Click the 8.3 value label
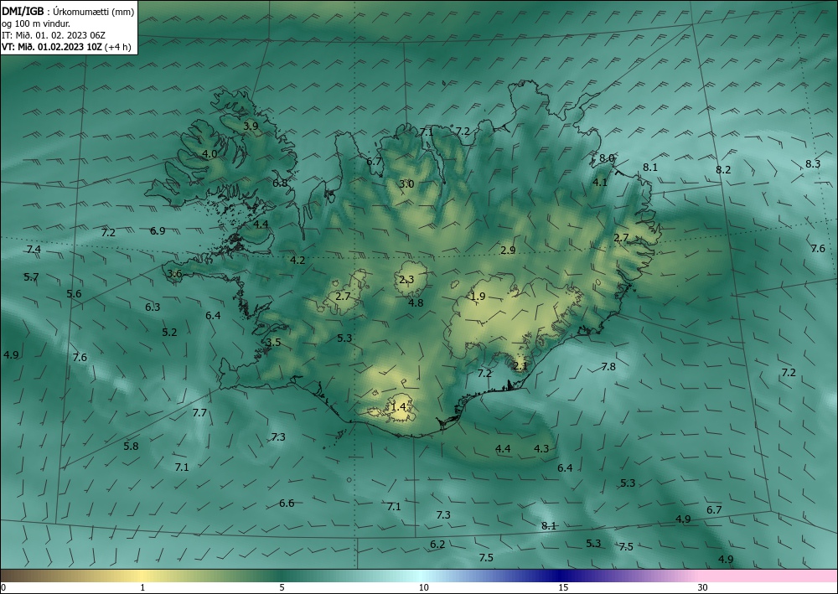The height and width of the screenshot is (594, 838). pyautogui.click(x=813, y=164)
